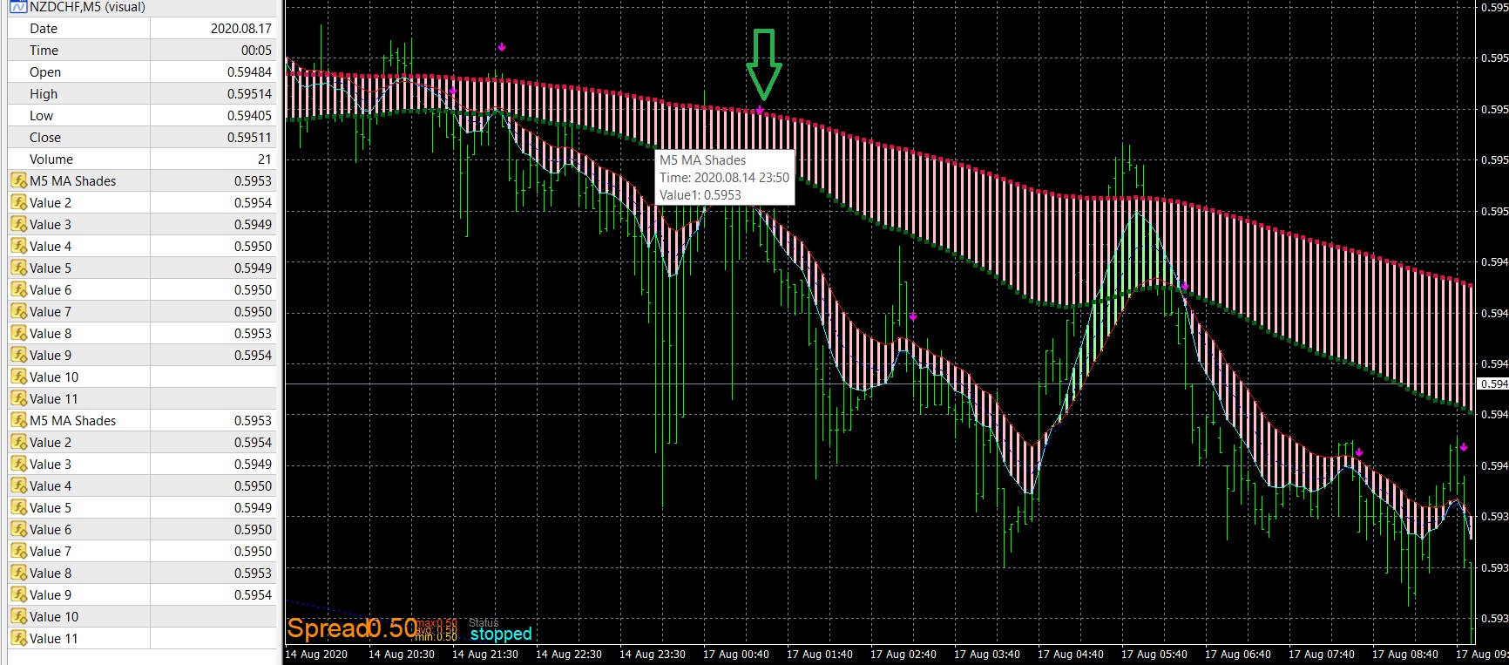Screen dimensions: 1509x665
Task: Select the Date row label
Action: pos(44,29)
